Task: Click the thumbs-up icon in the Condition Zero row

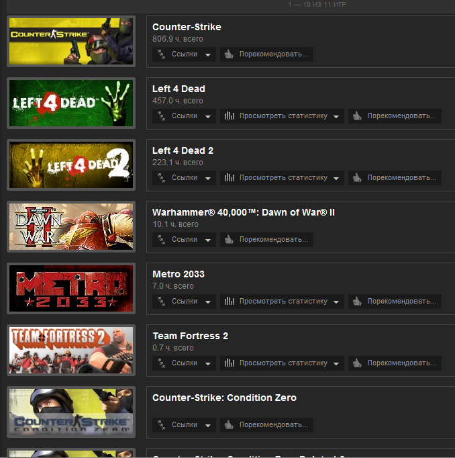Action: 229,424
